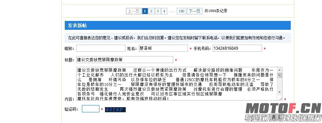This screenshot has height=123, width=322.
Task: Click the ellipsis between pages 4 and 190
Action: [172, 12]
